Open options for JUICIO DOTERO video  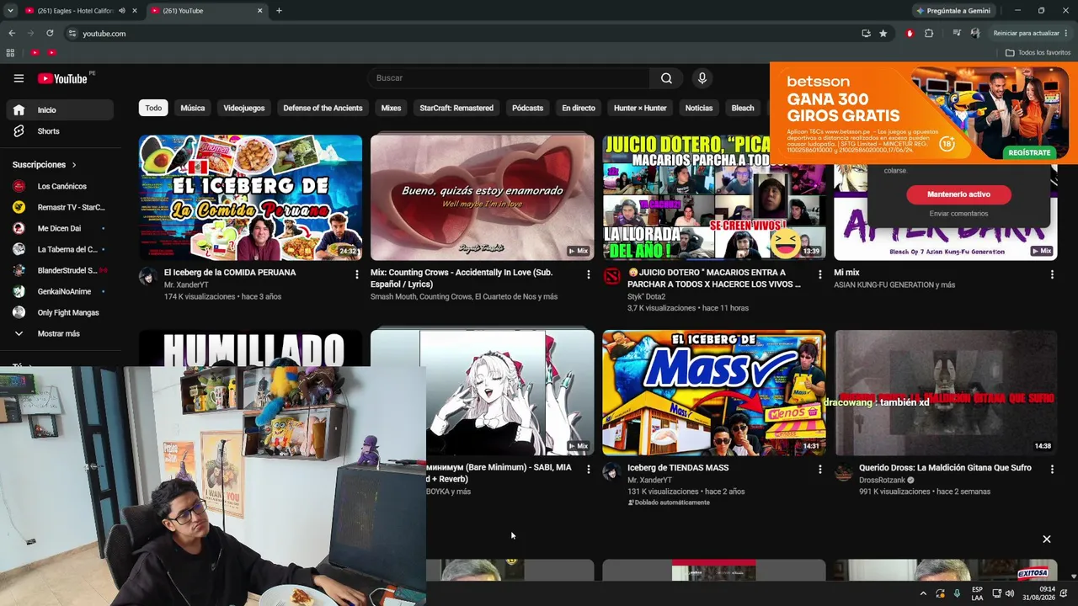tap(819, 274)
